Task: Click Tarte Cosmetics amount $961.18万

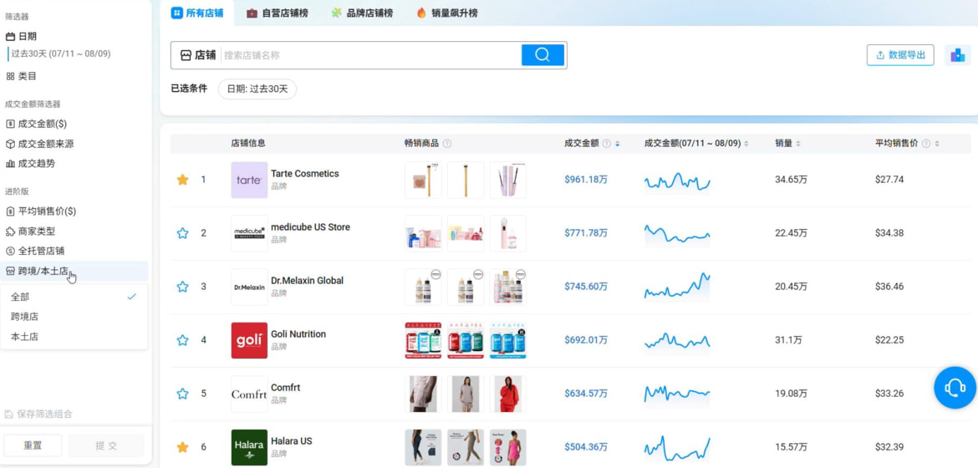Action: pos(586,180)
